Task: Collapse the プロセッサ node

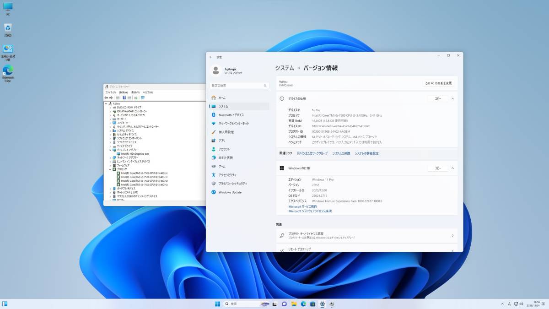Action: [x=110, y=169]
